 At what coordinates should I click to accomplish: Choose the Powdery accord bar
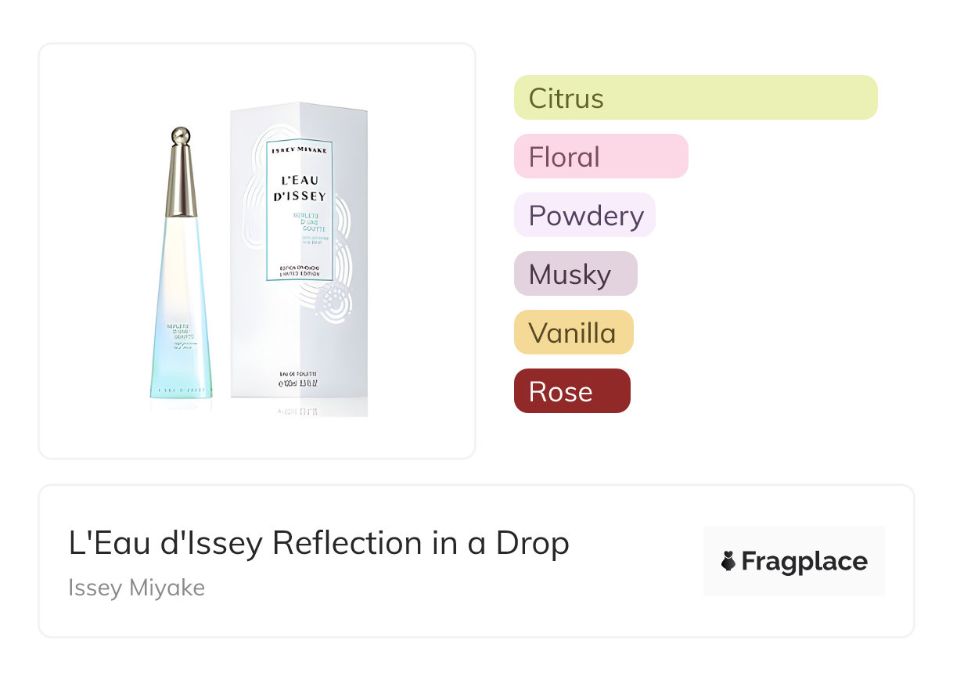(x=584, y=215)
